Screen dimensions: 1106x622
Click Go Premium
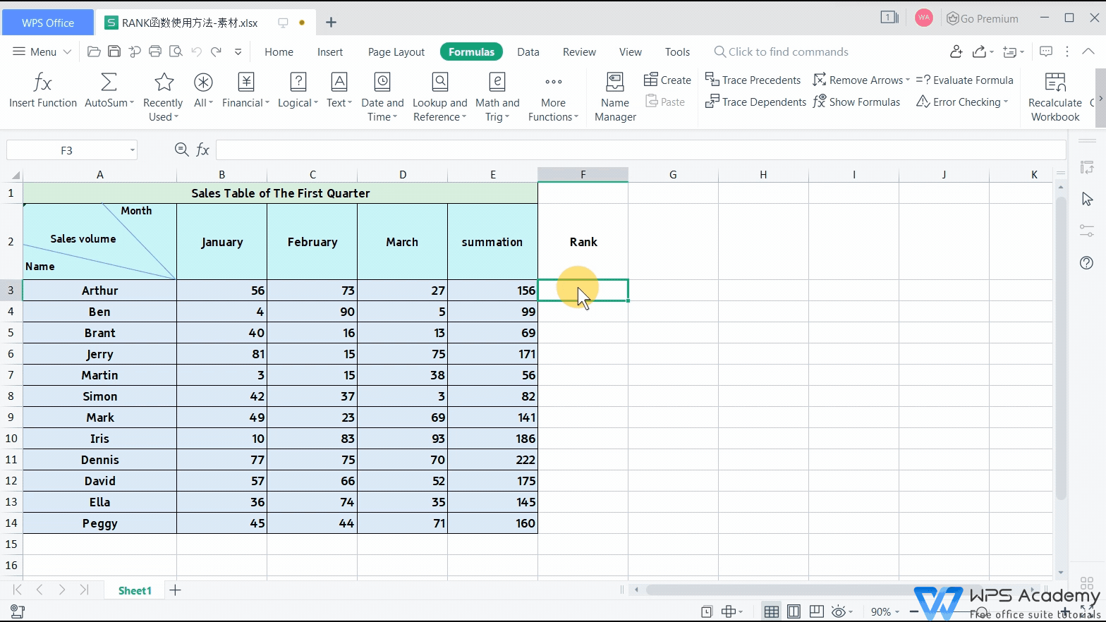[982, 19]
